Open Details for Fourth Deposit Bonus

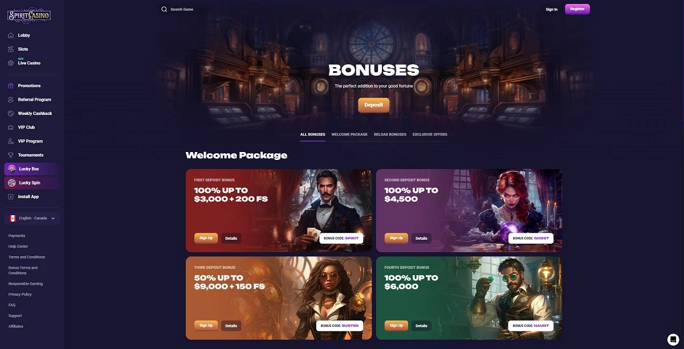(421, 326)
